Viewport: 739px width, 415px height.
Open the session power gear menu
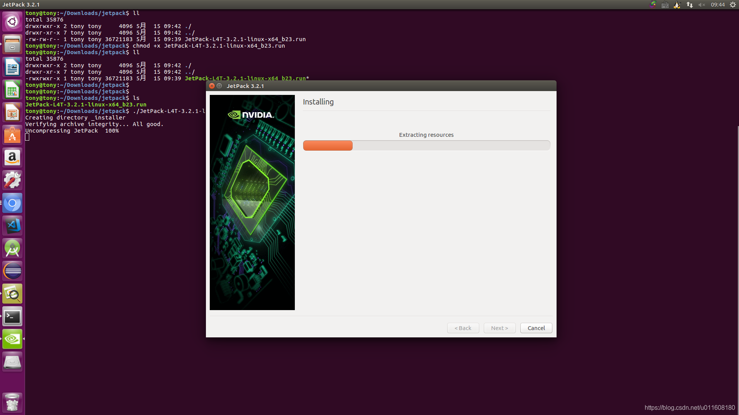tap(733, 5)
